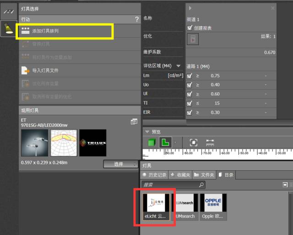This screenshot has height=235, width=293.
Task: Click the small arrow after plan view
Action: (175, 142)
